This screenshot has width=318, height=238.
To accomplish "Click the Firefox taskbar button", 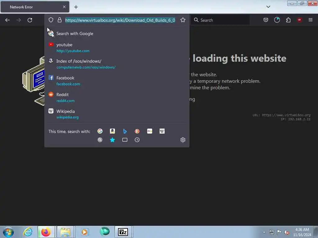I will point(46,232).
